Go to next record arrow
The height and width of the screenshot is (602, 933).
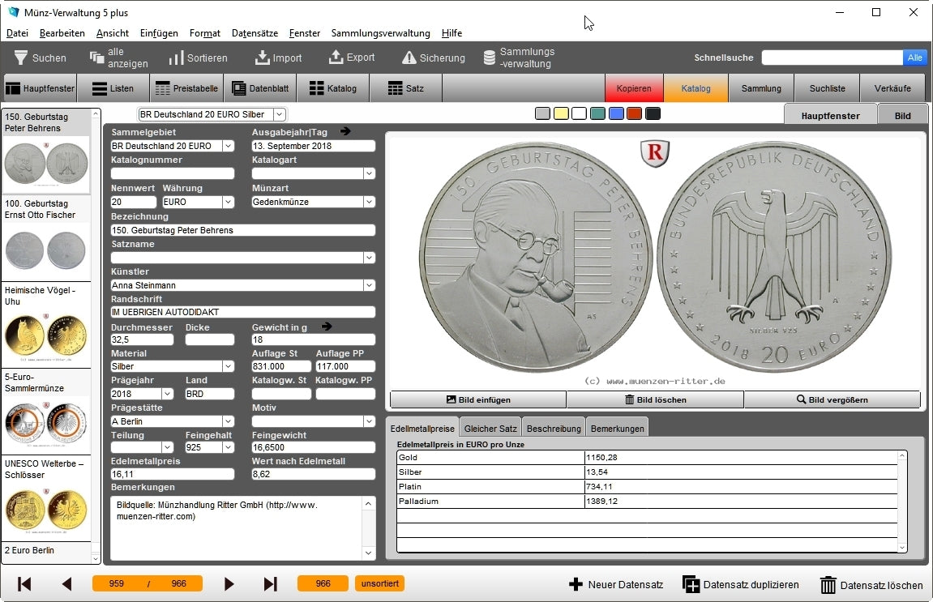point(229,584)
